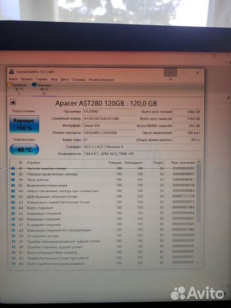231x308 pixels.
Task: Maximize the CrystalDiskInfo window
Action: 184,72
